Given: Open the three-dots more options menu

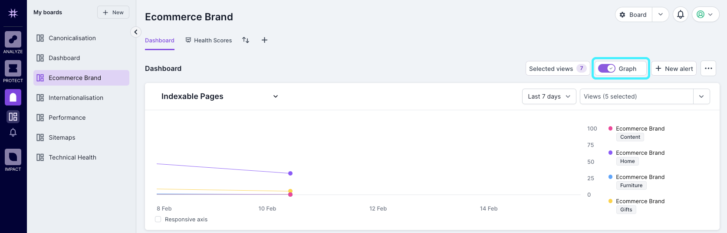Looking at the screenshot, I should 708,68.
